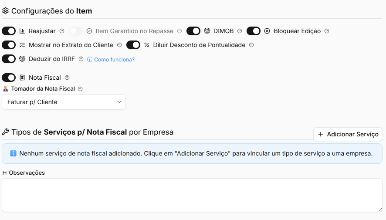
Task: Click help icon after Tomador da Nota Fiscal
Action: click(x=80, y=89)
